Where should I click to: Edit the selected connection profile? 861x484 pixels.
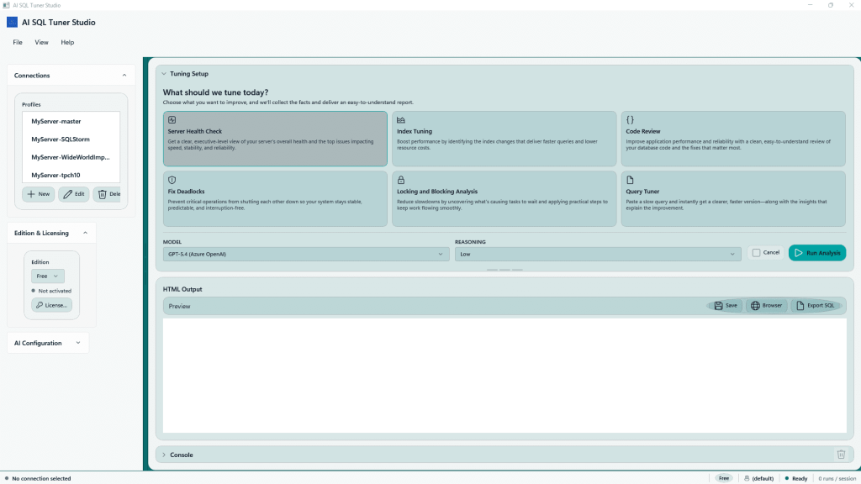tap(74, 194)
